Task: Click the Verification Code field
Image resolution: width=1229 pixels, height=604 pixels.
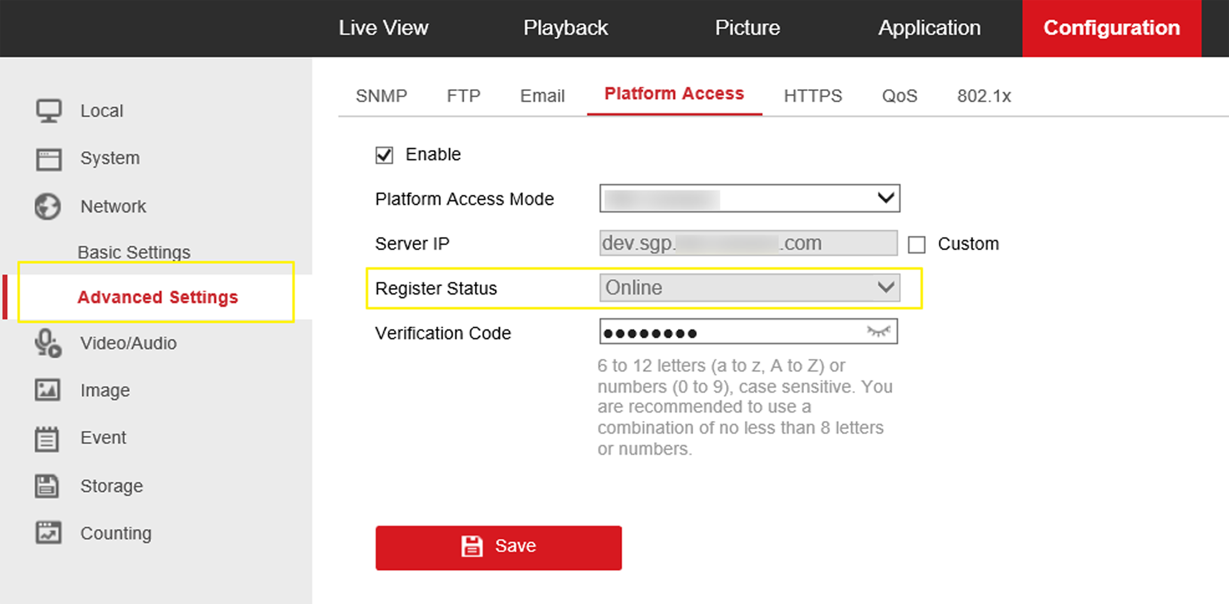Action: pyautogui.click(x=731, y=333)
